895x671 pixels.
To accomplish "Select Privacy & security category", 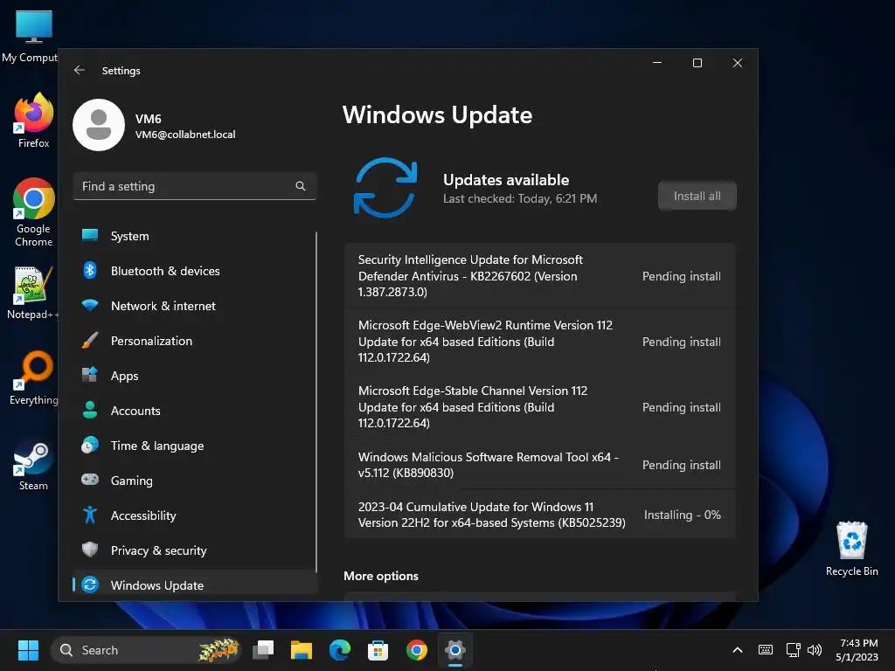I will pyautogui.click(x=194, y=550).
